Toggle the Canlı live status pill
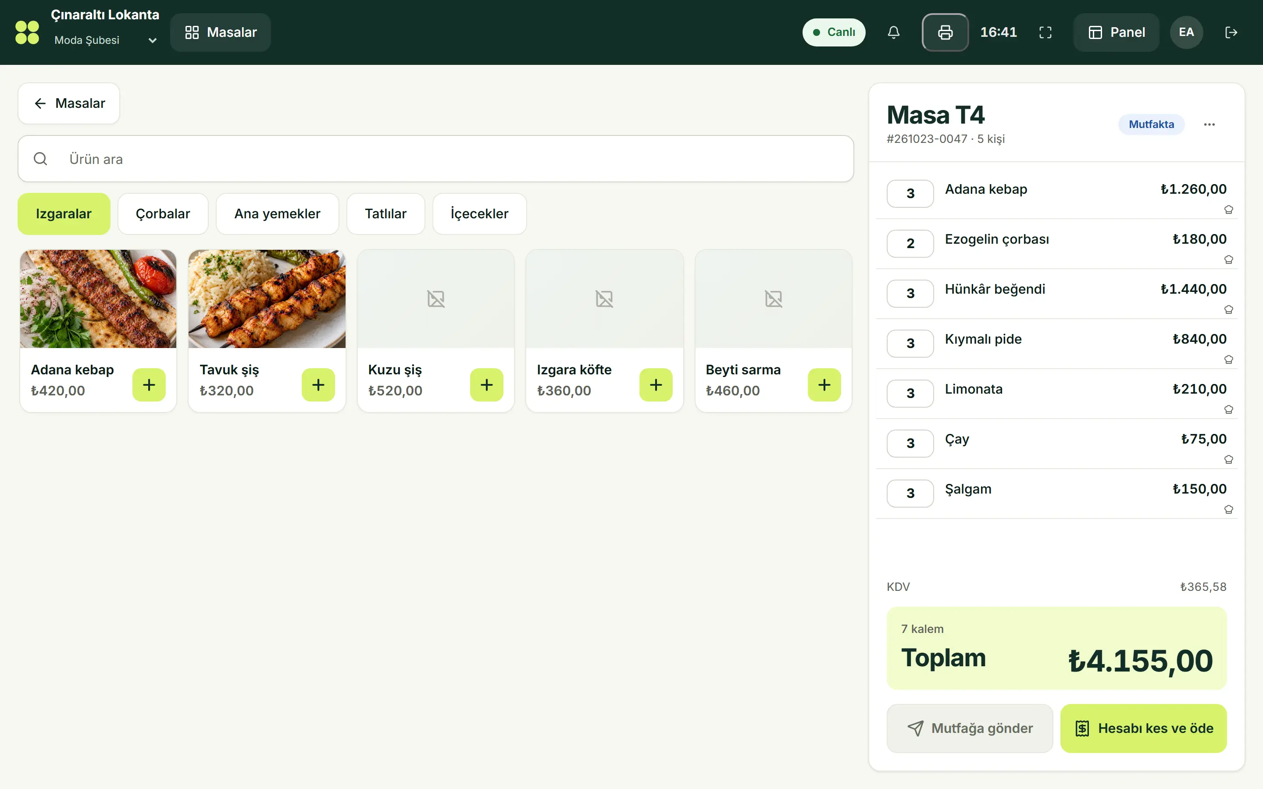The width and height of the screenshot is (1263, 789). point(834,32)
